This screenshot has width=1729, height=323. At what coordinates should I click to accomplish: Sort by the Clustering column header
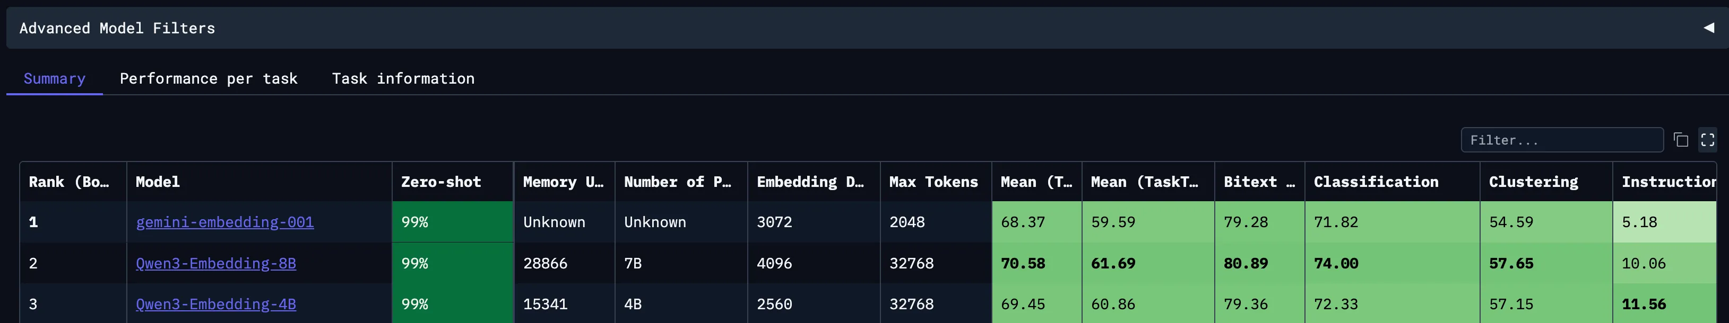(x=1533, y=182)
